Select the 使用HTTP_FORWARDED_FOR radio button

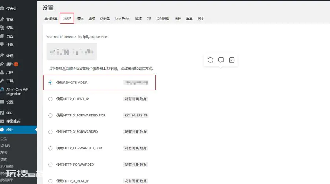51,148
